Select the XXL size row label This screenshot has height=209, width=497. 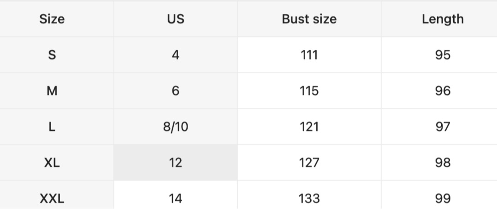click(x=52, y=199)
